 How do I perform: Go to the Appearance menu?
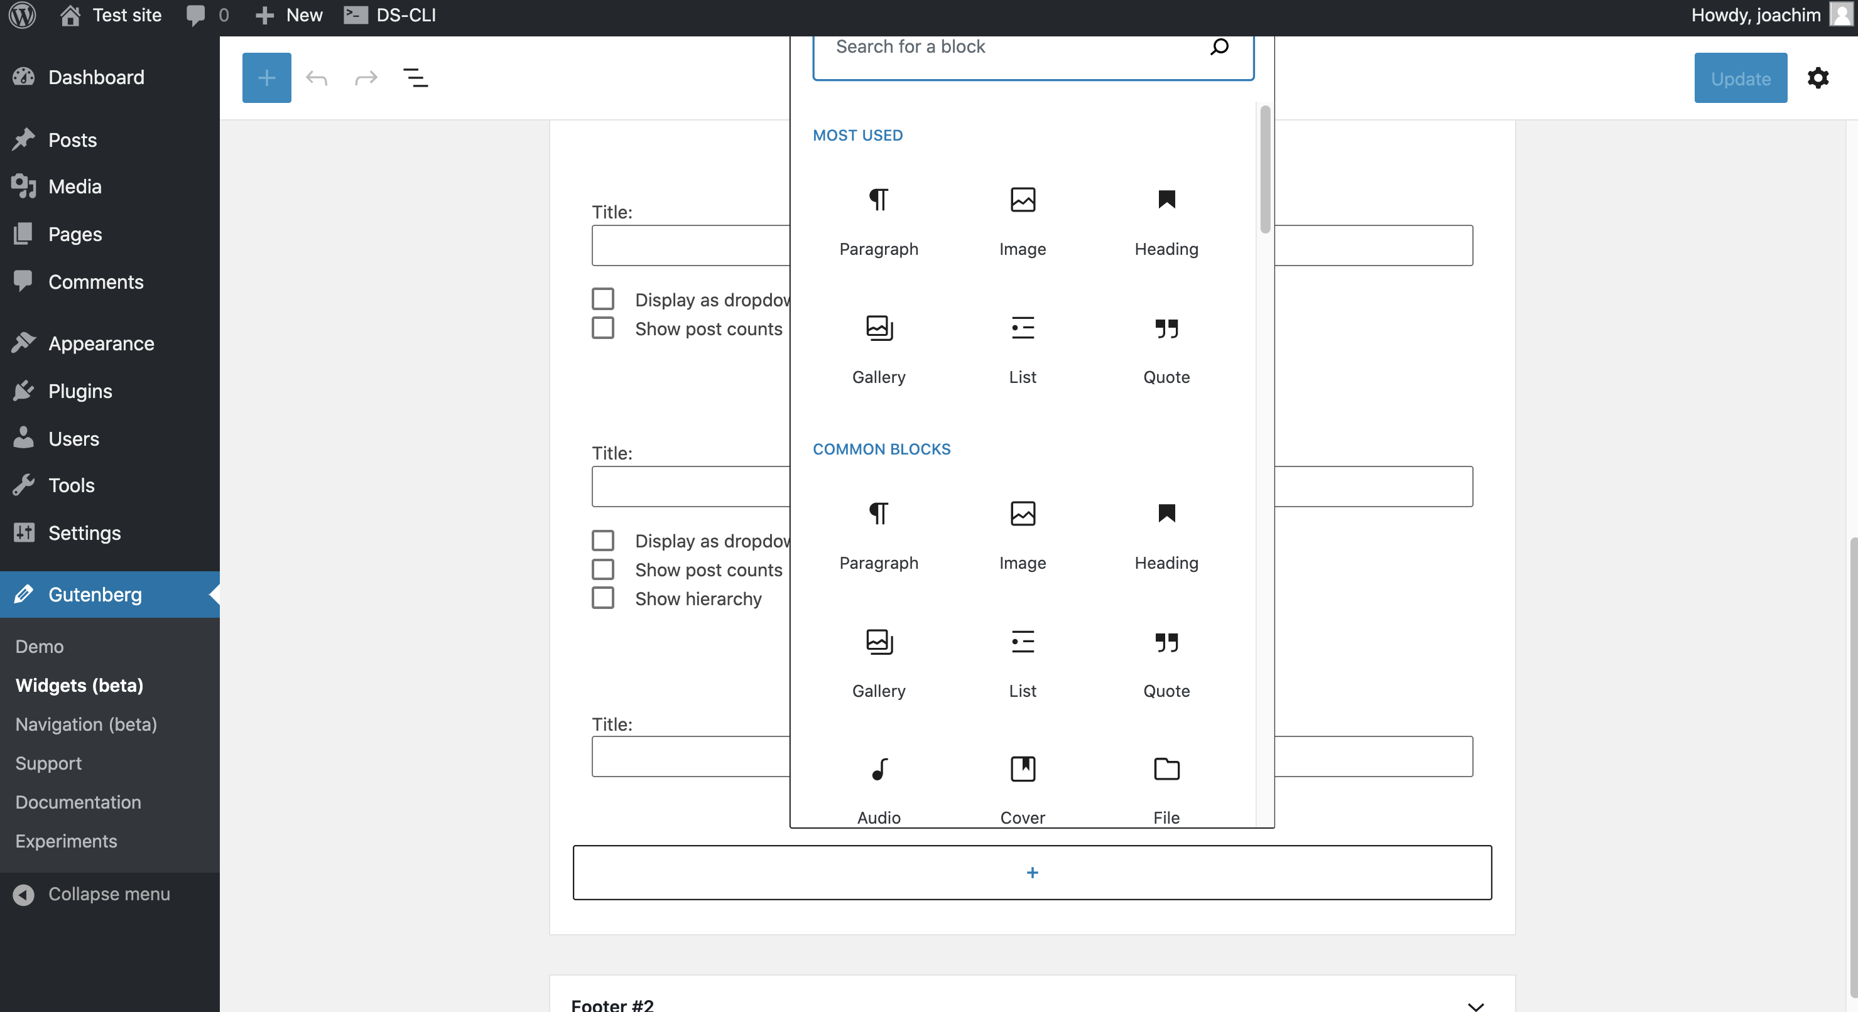coord(101,343)
